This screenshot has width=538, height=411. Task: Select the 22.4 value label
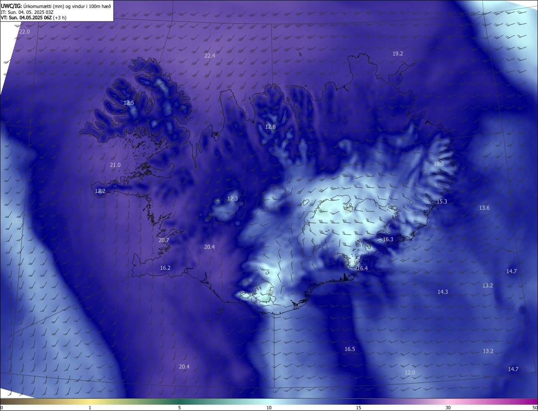pyautogui.click(x=210, y=55)
